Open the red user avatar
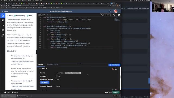The image size is (174, 98). click(116, 11)
